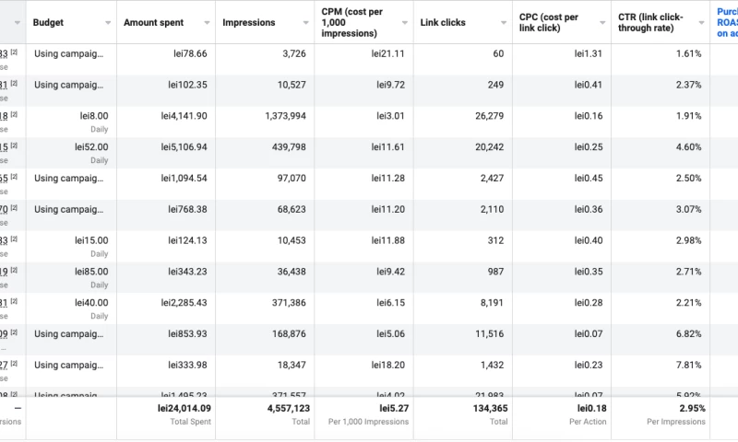Click the [2] footnote marker in lei2,285.43 row
Image resolution: width=738 pixels, height=442 pixels.
pyautogui.click(x=15, y=302)
